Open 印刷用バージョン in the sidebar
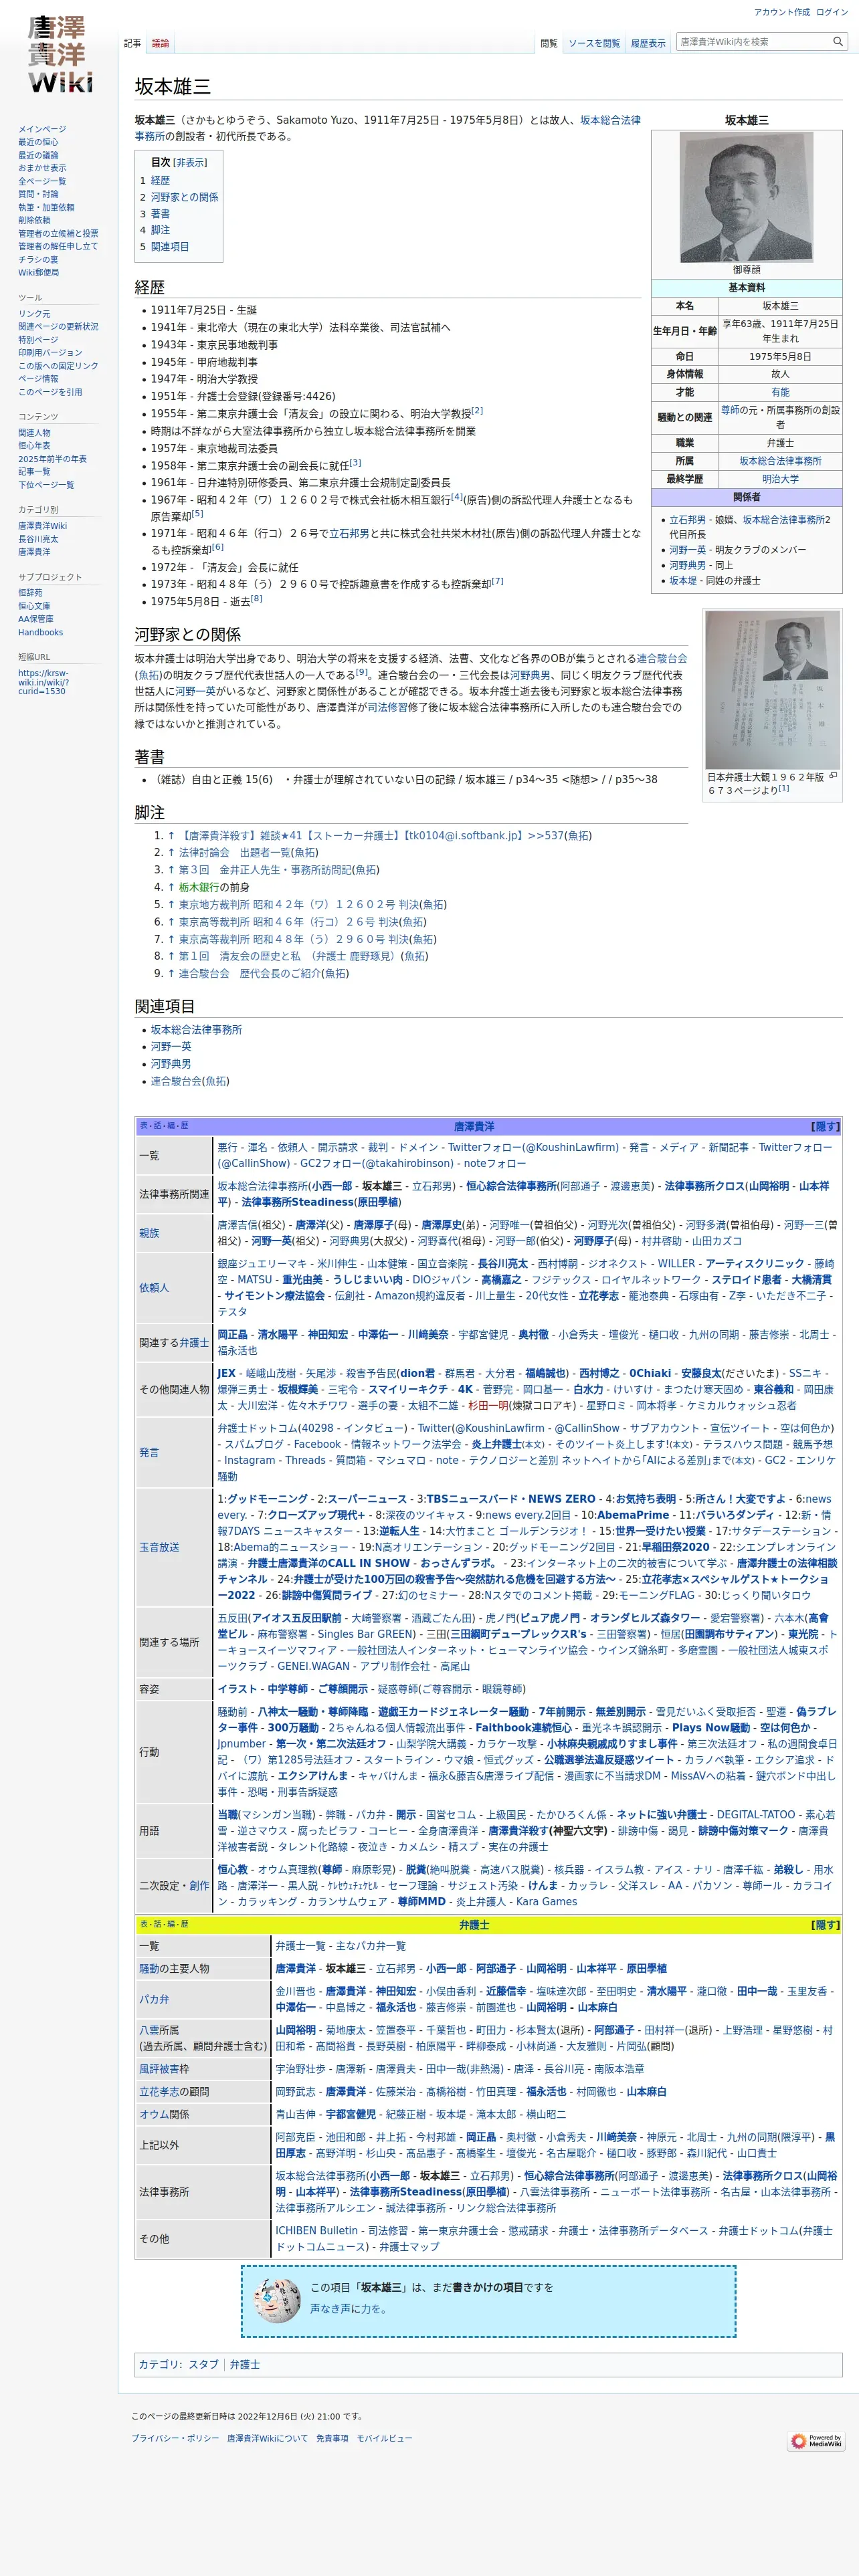 [50, 352]
